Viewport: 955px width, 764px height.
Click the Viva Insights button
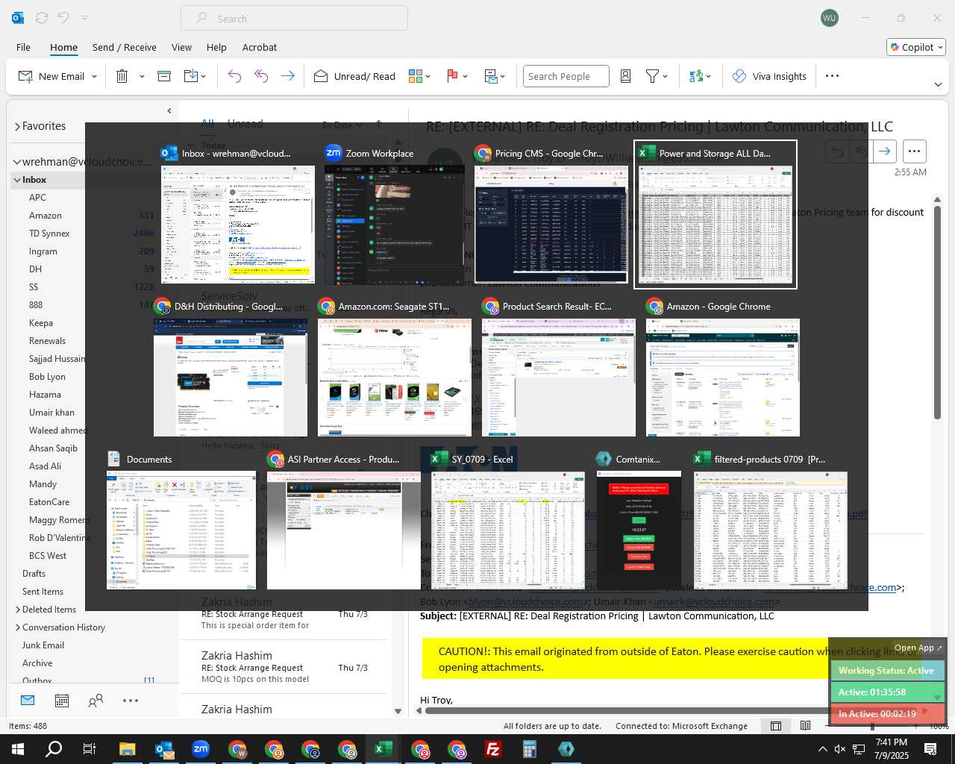tap(769, 76)
